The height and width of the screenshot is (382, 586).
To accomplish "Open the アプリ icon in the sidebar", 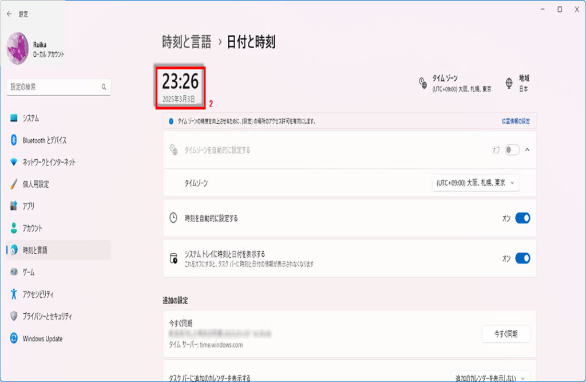I will (x=14, y=206).
